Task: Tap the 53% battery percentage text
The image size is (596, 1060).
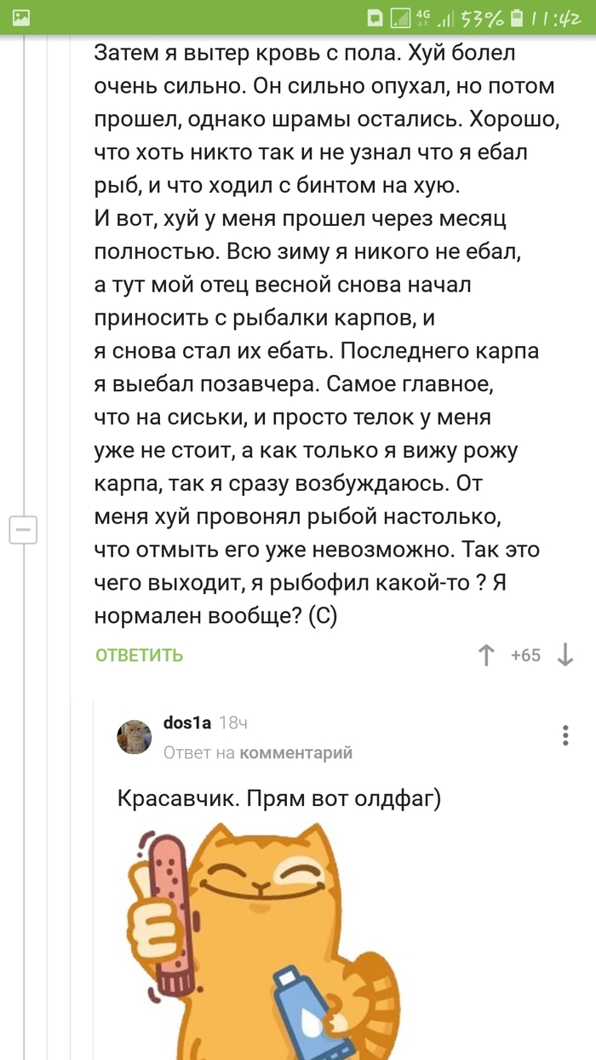Action: 484,18
